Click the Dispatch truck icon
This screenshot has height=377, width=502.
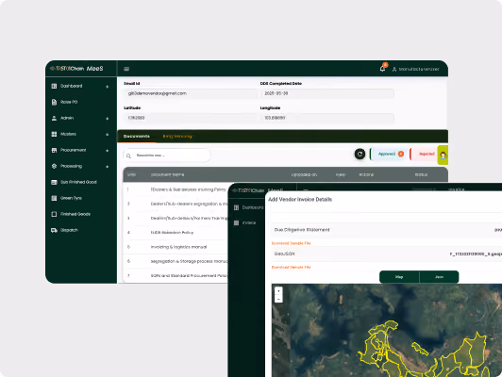(x=54, y=230)
